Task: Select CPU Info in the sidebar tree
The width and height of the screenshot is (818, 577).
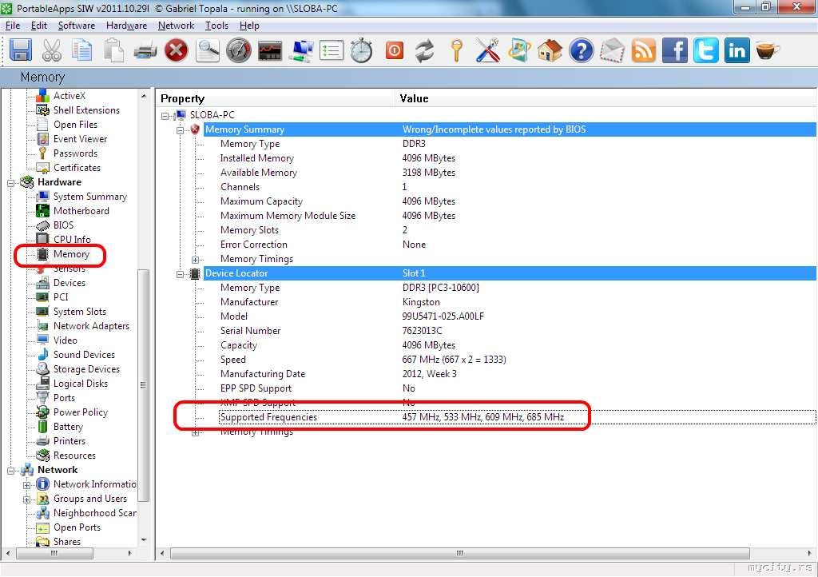Action: (72, 240)
